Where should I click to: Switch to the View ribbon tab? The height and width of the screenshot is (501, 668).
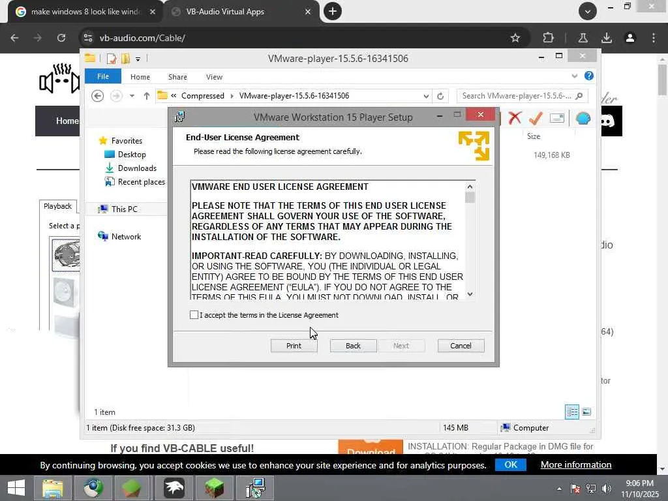pos(214,77)
